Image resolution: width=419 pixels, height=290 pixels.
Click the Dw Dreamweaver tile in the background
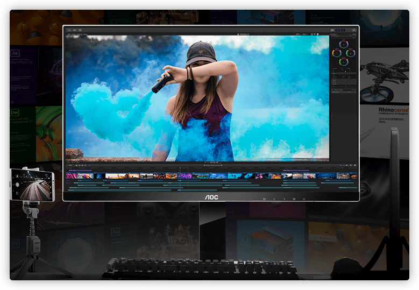click(x=23, y=134)
